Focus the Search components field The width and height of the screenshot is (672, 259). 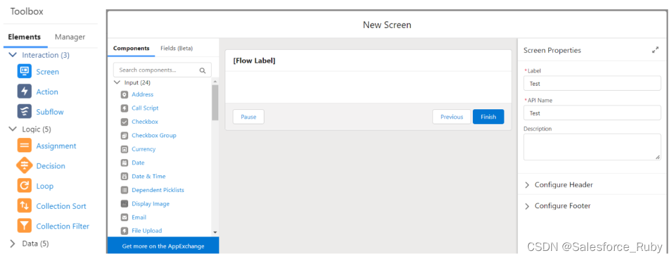[162, 70]
